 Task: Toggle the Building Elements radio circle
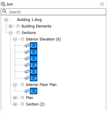pyautogui.click(x=18, y=26)
